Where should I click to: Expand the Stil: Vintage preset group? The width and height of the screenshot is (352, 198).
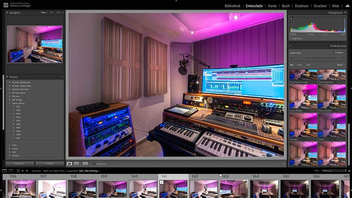click(10, 100)
